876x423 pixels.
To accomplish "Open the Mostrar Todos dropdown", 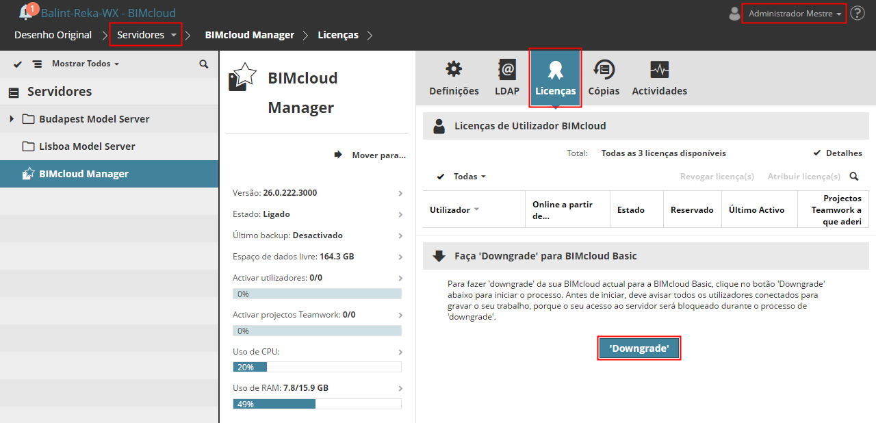I will (x=86, y=64).
